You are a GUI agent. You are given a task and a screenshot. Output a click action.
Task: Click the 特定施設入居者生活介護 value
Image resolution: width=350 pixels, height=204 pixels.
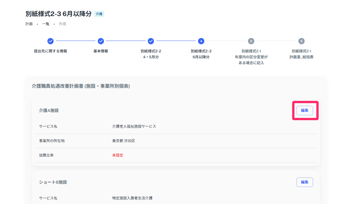[132, 198]
